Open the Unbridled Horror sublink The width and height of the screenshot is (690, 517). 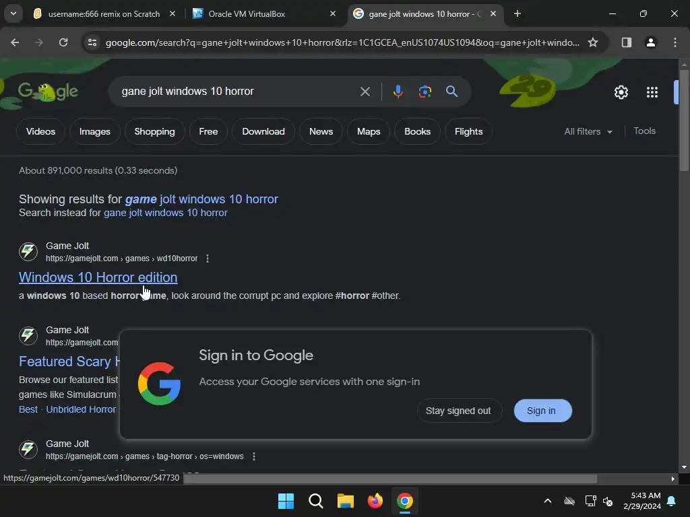click(81, 409)
